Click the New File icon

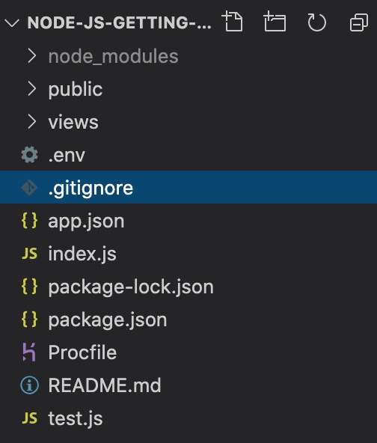pyautogui.click(x=233, y=22)
